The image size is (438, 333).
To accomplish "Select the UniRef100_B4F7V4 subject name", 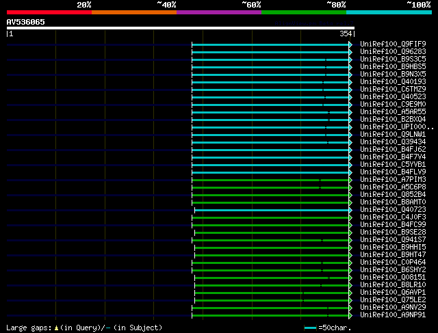I will (393, 157).
